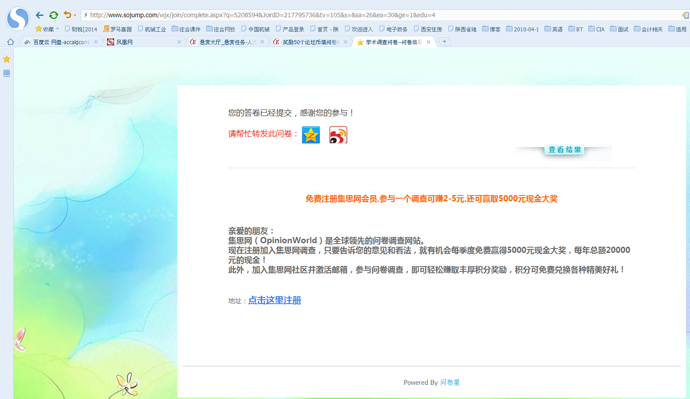Switch to the 凤凰网 tab
The width and height of the screenshot is (690, 399).
coord(142,42)
